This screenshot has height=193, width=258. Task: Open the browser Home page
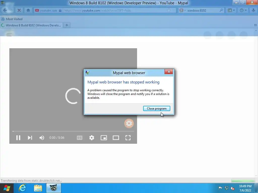coord(28,10)
